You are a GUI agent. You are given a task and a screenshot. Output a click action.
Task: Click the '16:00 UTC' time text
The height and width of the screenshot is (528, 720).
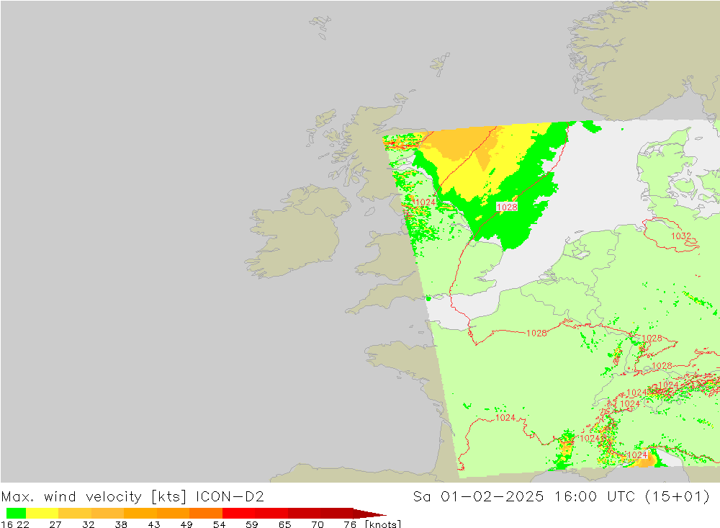pyautogui.click(x=595, y=497)
